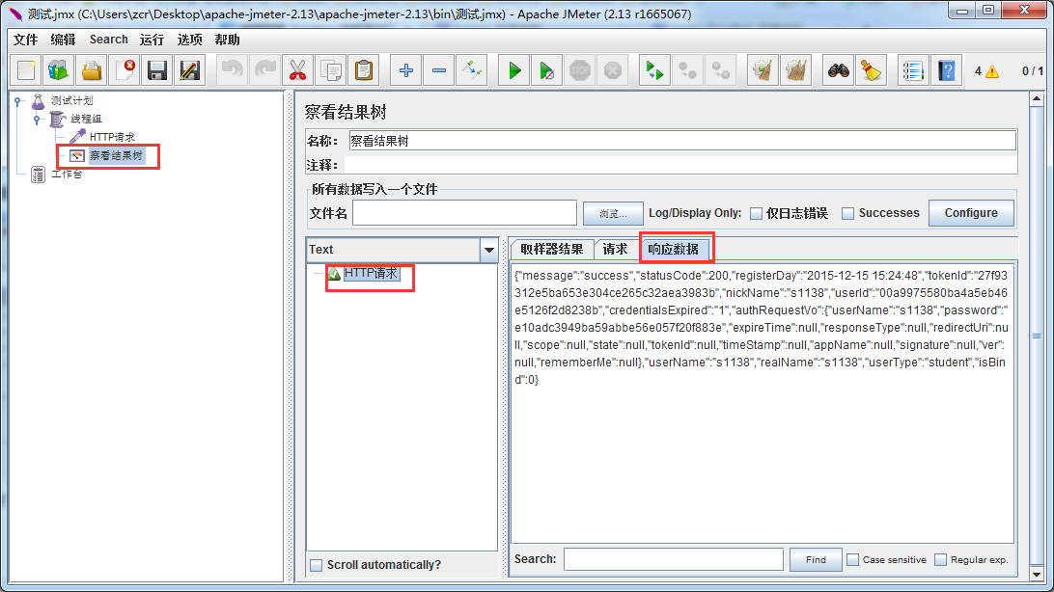Screen dimensions: 1054x592
Task: Select 察看结果树 listener in tree
Action: point(116,156)
